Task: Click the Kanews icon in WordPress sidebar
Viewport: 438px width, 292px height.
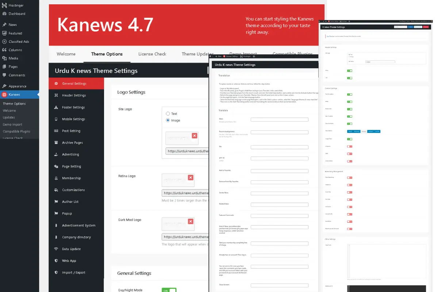Action: coord(4,95)
